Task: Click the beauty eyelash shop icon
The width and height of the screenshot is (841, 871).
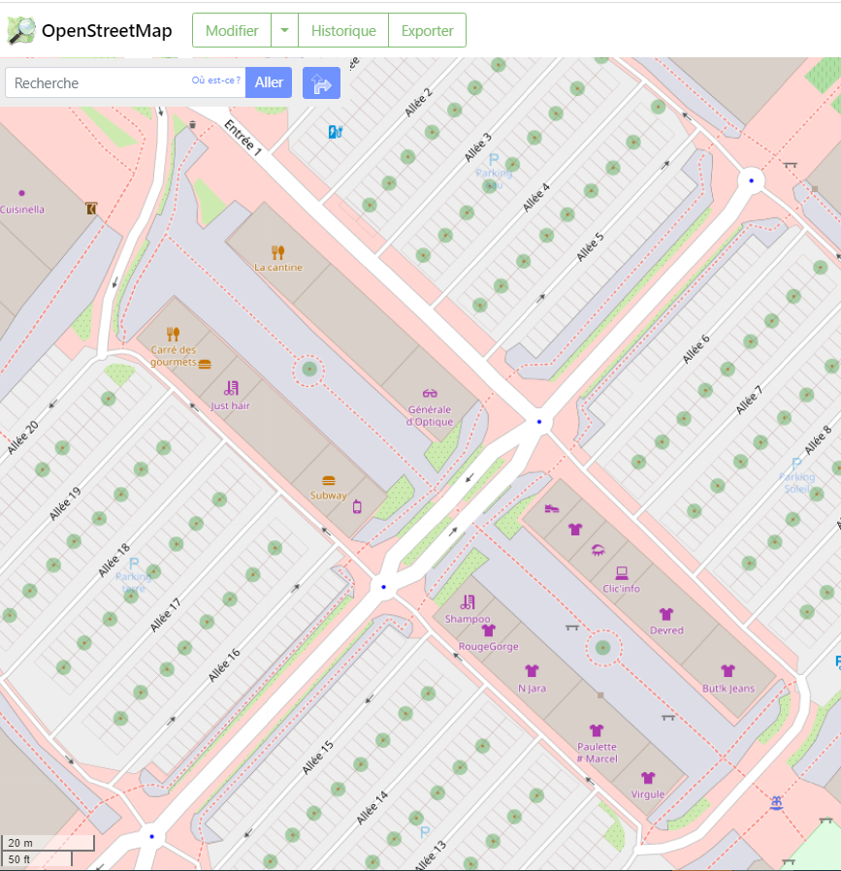Action: (598, 551)
